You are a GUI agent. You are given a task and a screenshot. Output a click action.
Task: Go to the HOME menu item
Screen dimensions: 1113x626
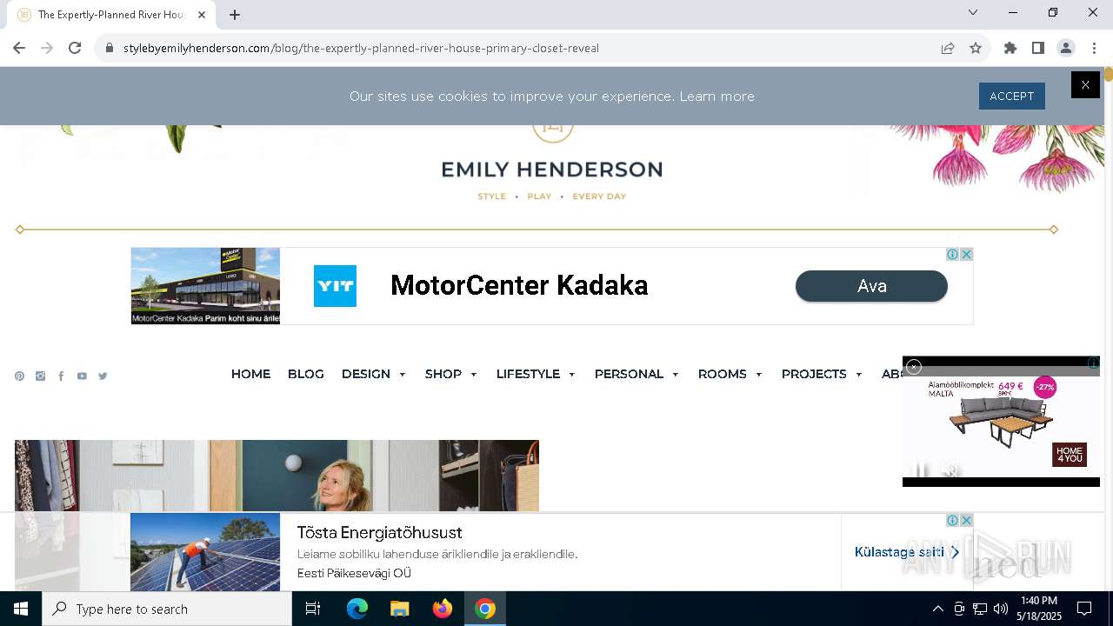[250, 374]
